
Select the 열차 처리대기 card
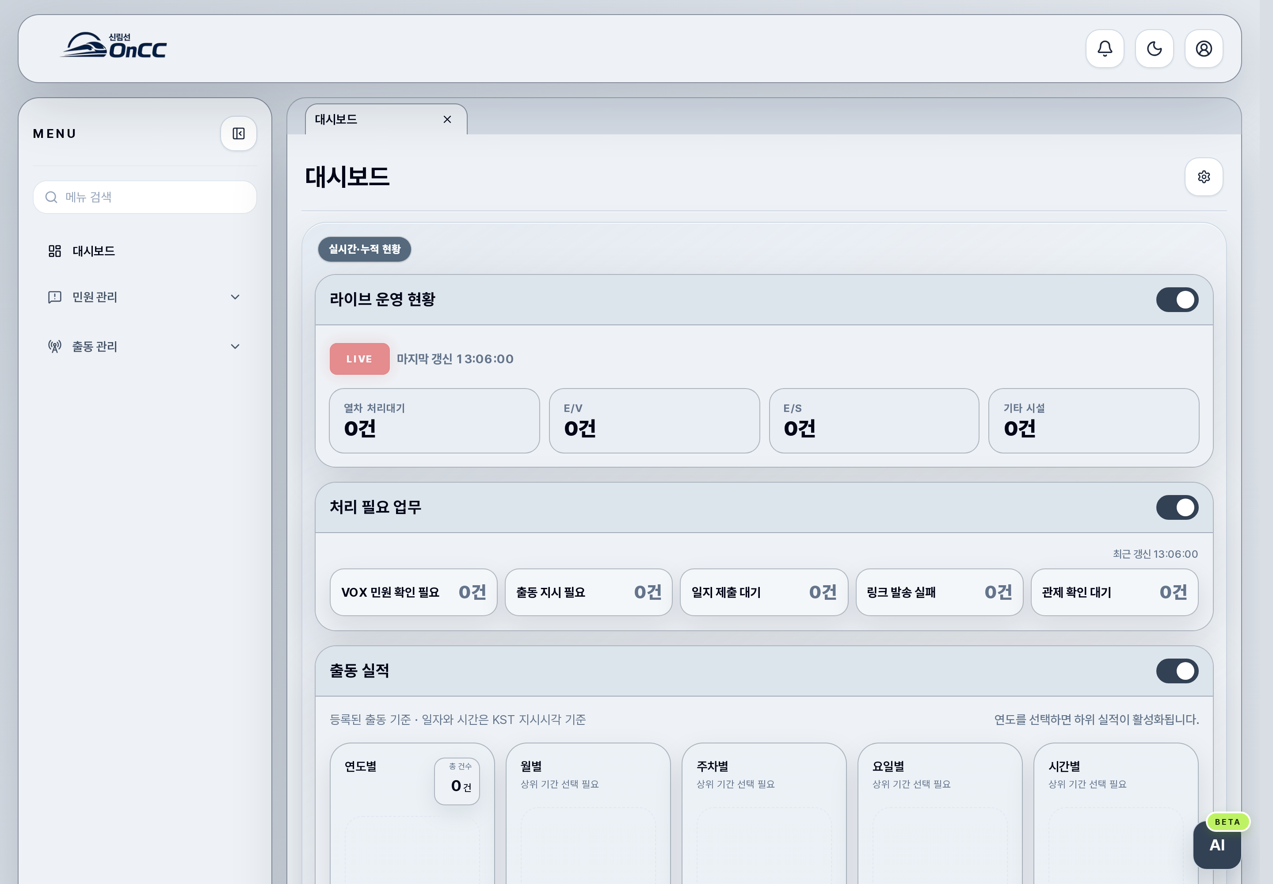434,420
